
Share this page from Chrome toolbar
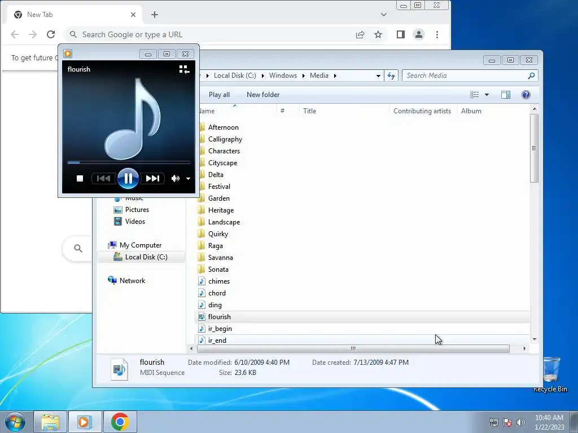360,34
